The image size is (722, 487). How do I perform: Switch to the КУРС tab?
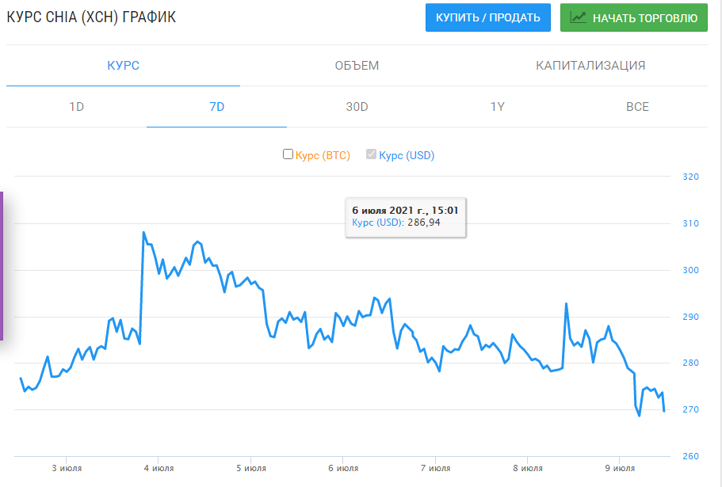click(123, 66)
